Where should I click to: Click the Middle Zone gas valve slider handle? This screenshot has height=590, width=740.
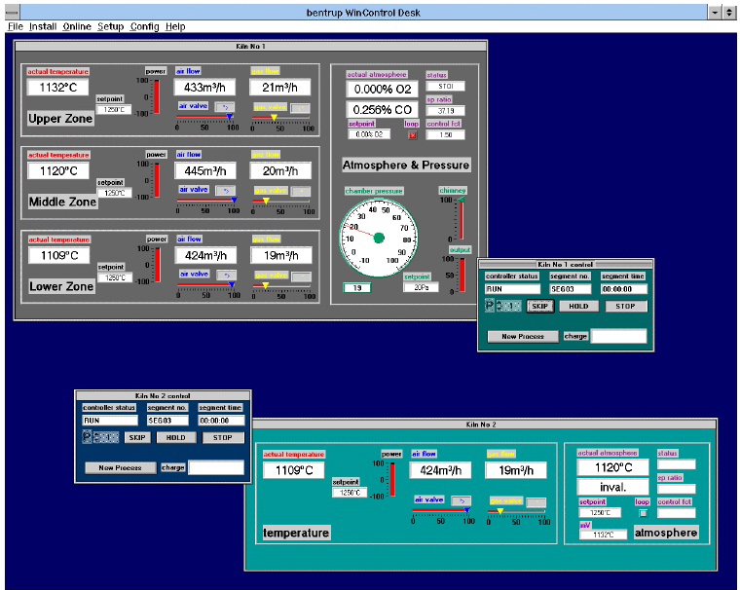click(x=266, y=201)
